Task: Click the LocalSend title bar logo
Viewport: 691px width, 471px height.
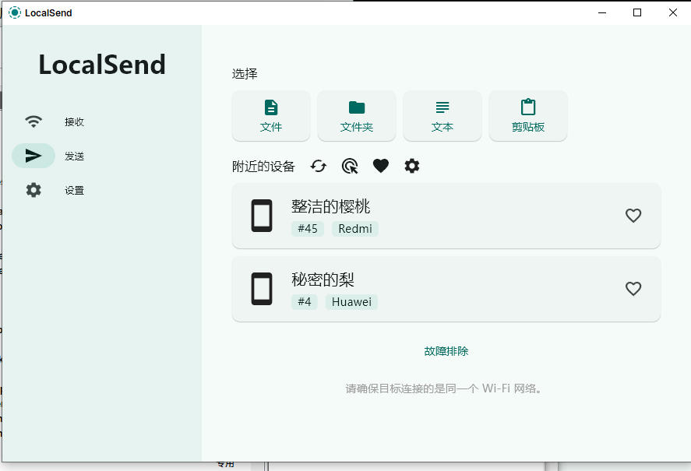Action: pos(15,12)
